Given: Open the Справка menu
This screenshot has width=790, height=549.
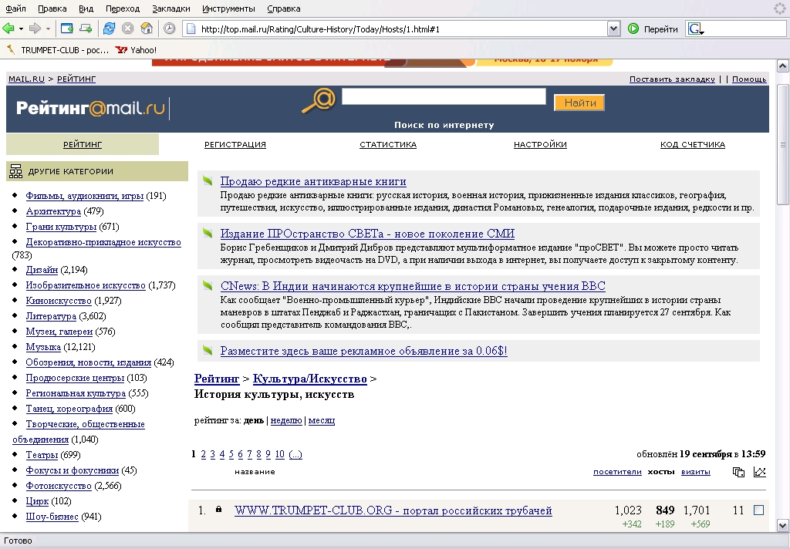Looking at the screenshot, I should pos(284,8).
